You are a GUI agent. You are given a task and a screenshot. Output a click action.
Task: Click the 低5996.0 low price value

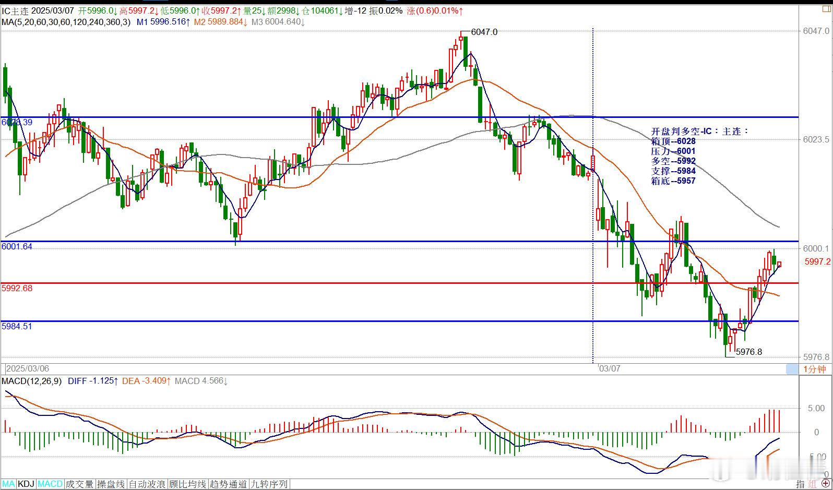click(180, 11)
